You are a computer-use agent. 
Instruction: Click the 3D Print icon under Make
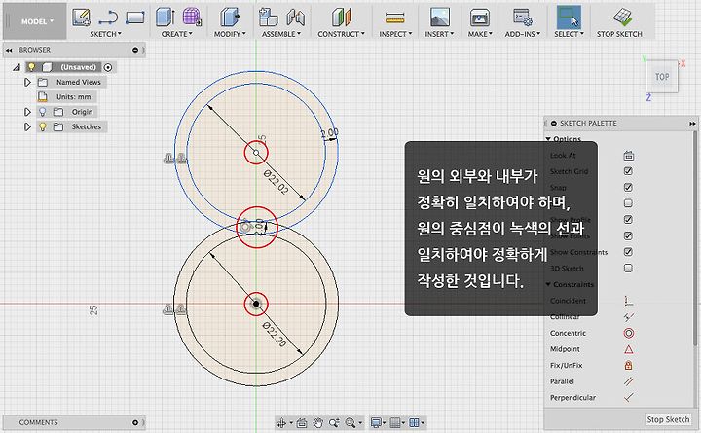[x=480, y=18]
